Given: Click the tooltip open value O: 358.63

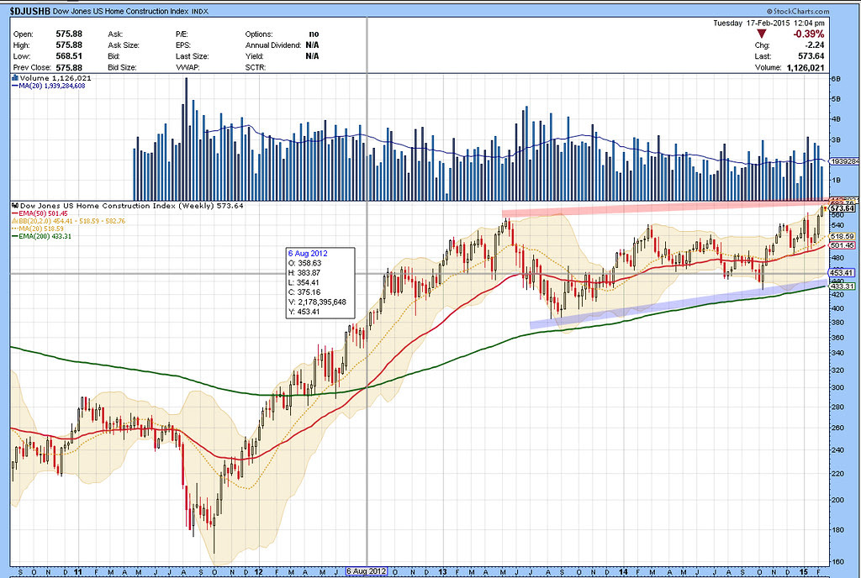Looking at the screenshot, I should (x=304, y=263).
